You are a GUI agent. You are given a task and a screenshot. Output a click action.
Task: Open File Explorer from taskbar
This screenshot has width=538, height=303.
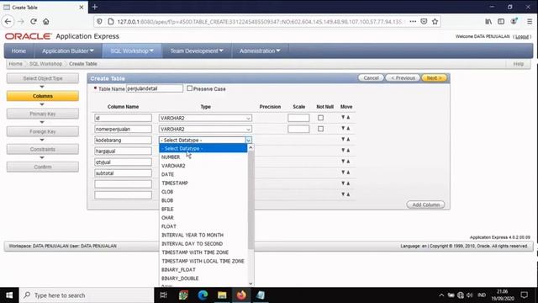tap(222, 295)
